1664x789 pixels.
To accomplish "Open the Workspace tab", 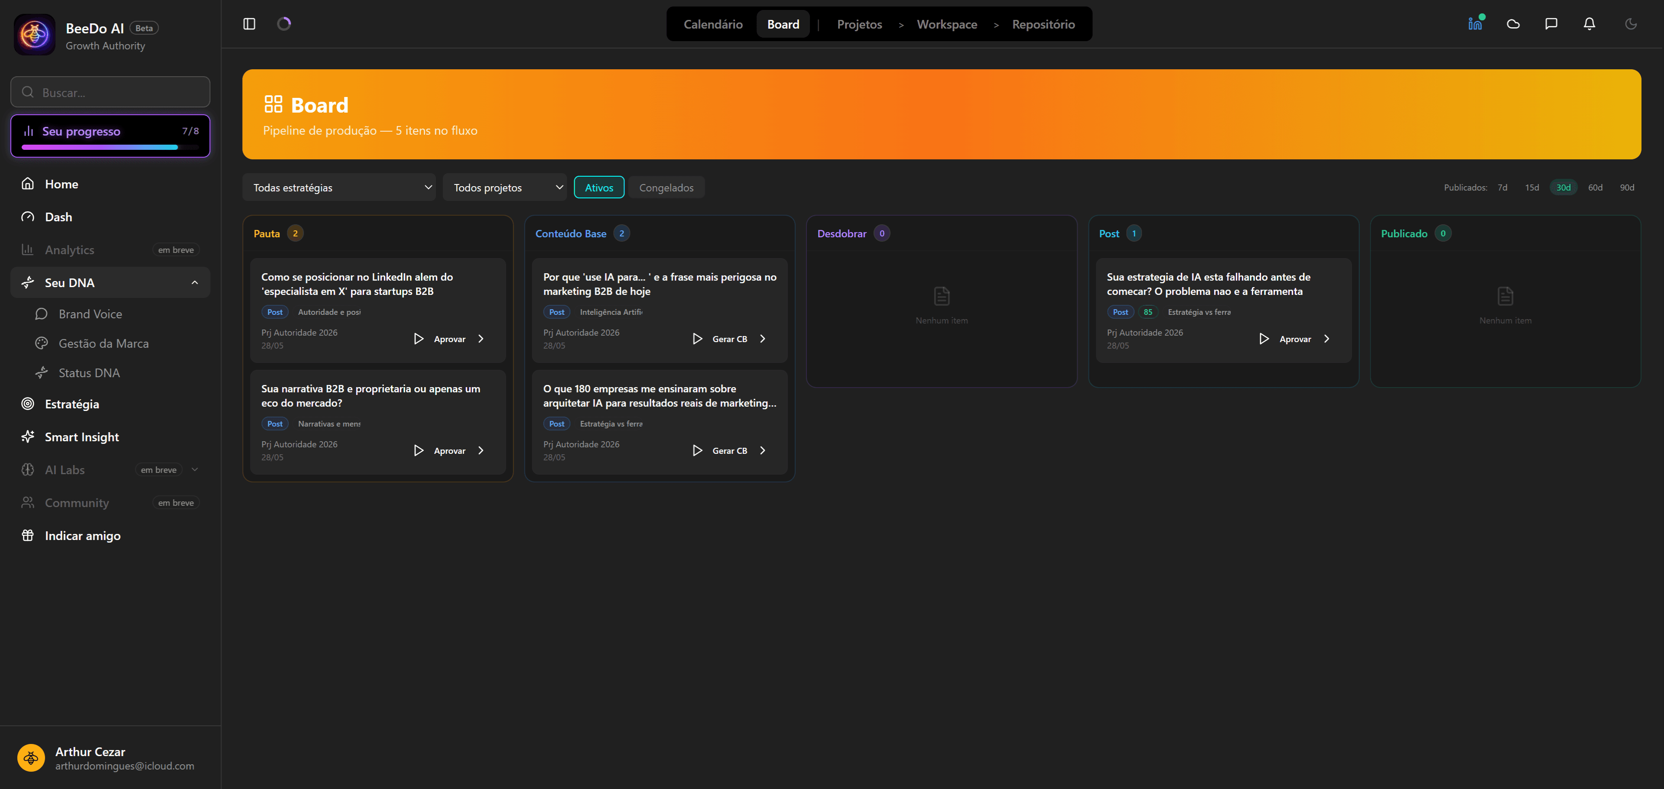I will pyautogui.click(x=946, y=24).
